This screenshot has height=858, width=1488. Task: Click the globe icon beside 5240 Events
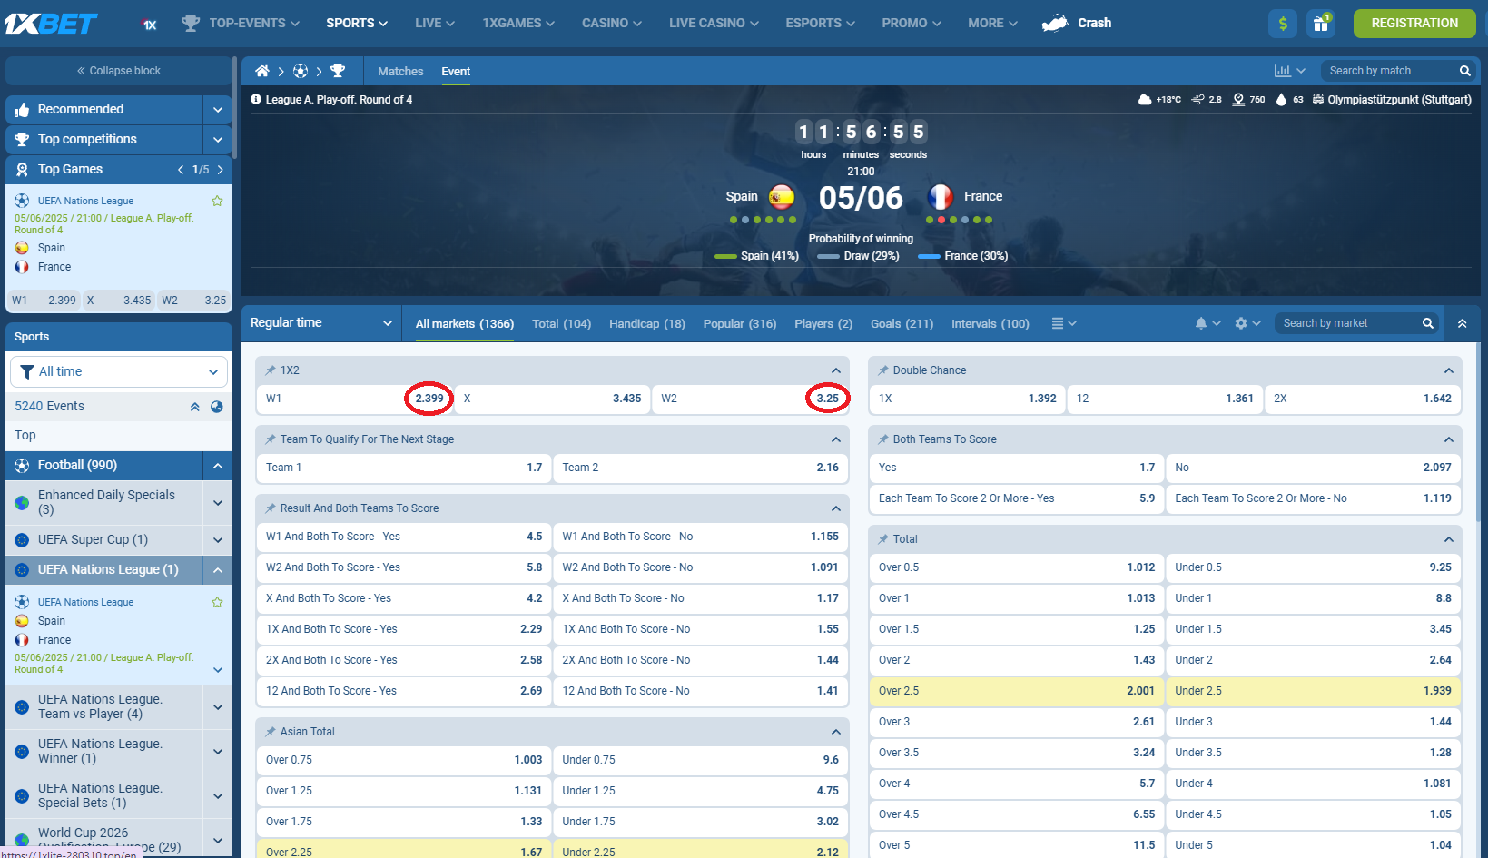click(217, 407)
